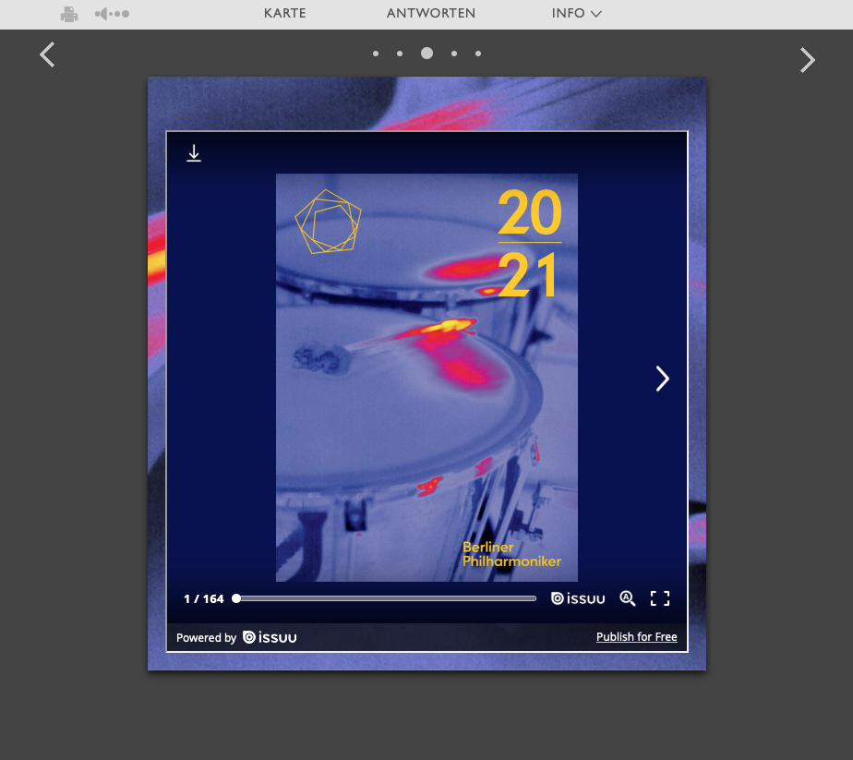853x760 pixels.
Task: Click the Powered by issuu link
Action: click(x=236, y=637)
